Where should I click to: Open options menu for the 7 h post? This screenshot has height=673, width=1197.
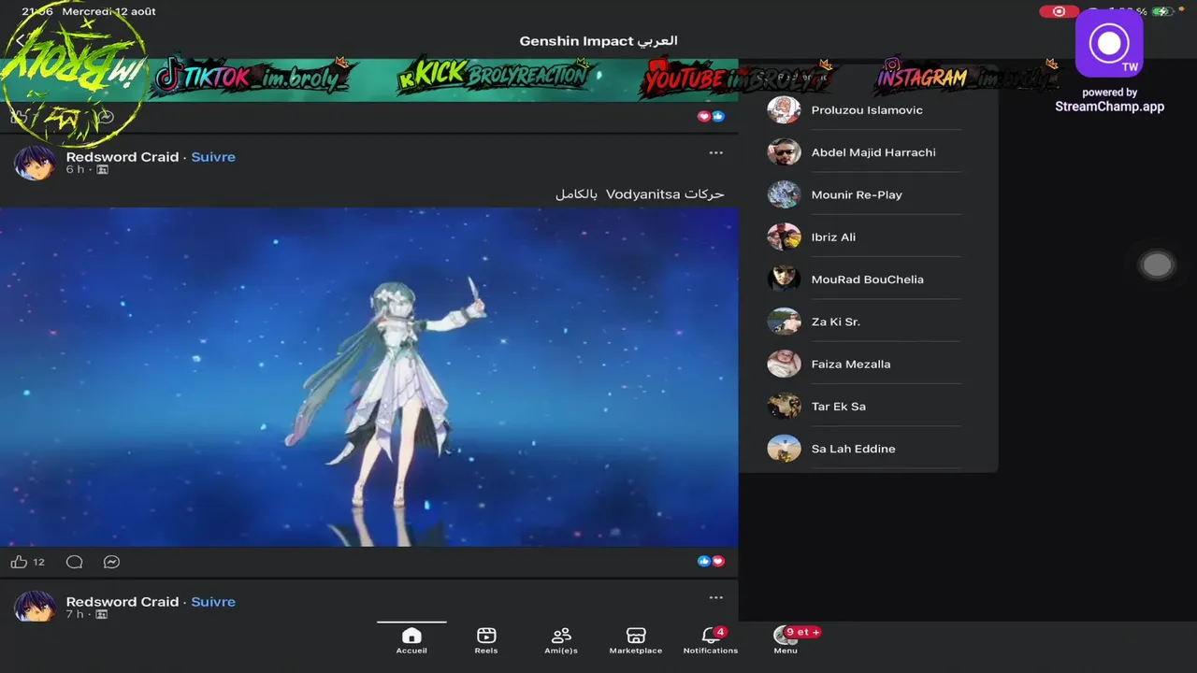pos(715,597)
